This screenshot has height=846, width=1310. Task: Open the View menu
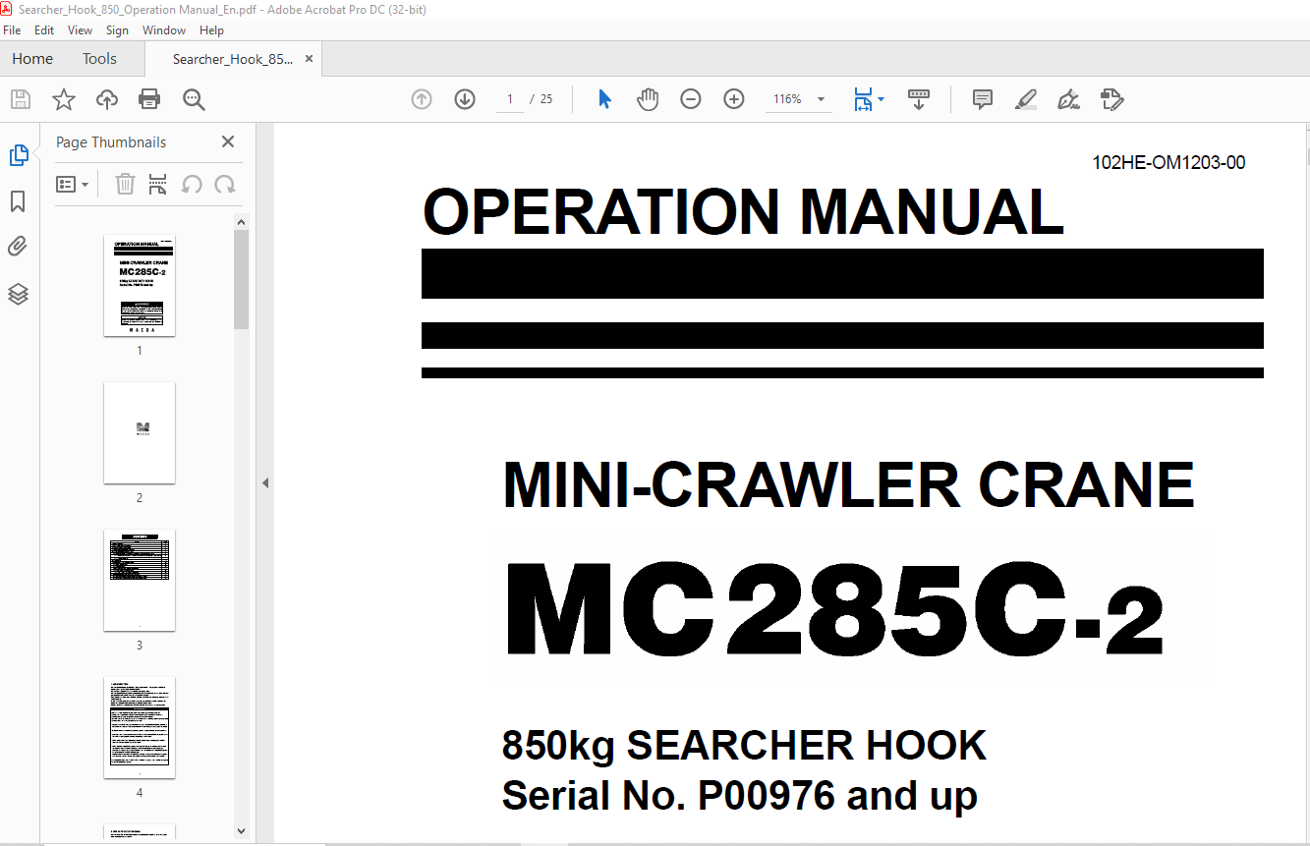point(80,30)
